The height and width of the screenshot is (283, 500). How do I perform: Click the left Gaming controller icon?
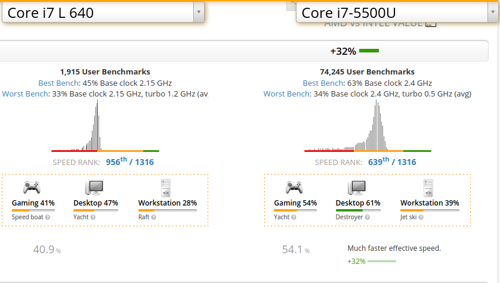32,188
